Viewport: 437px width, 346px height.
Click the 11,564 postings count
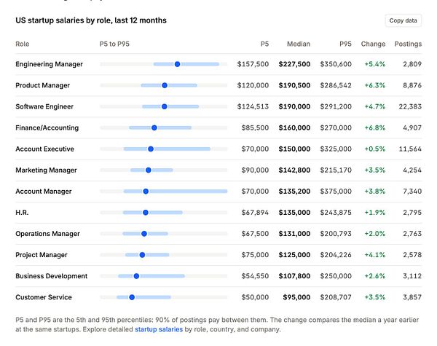pos(410,149)
